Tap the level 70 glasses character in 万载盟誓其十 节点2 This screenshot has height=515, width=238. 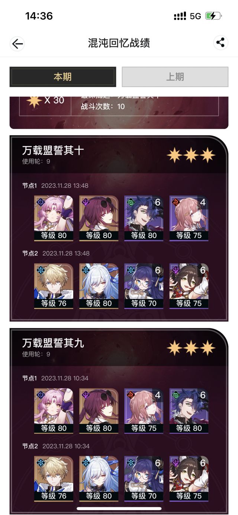click(x=144, y=286)
